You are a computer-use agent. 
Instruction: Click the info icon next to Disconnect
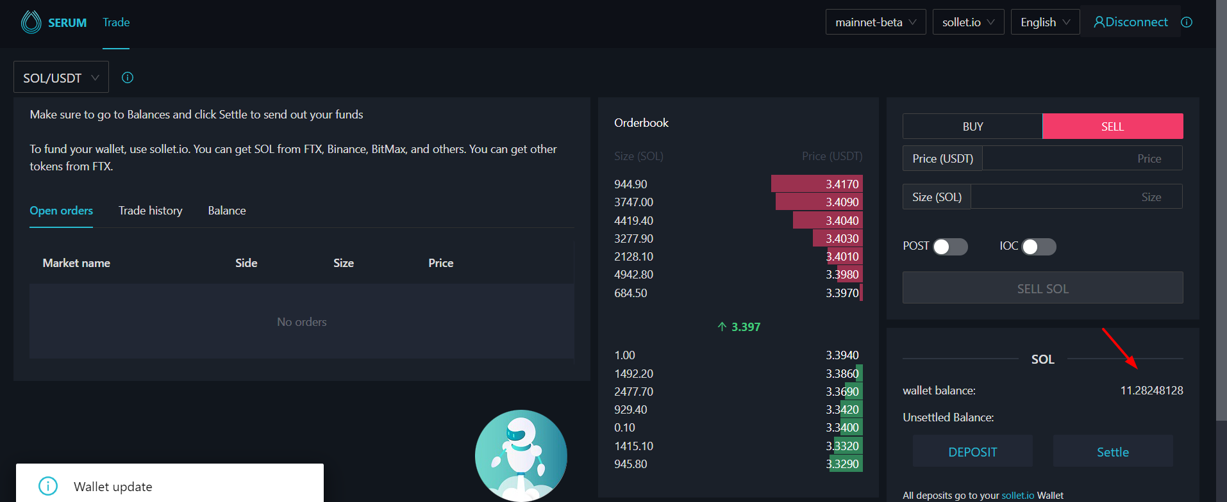tap(1187, 22)
